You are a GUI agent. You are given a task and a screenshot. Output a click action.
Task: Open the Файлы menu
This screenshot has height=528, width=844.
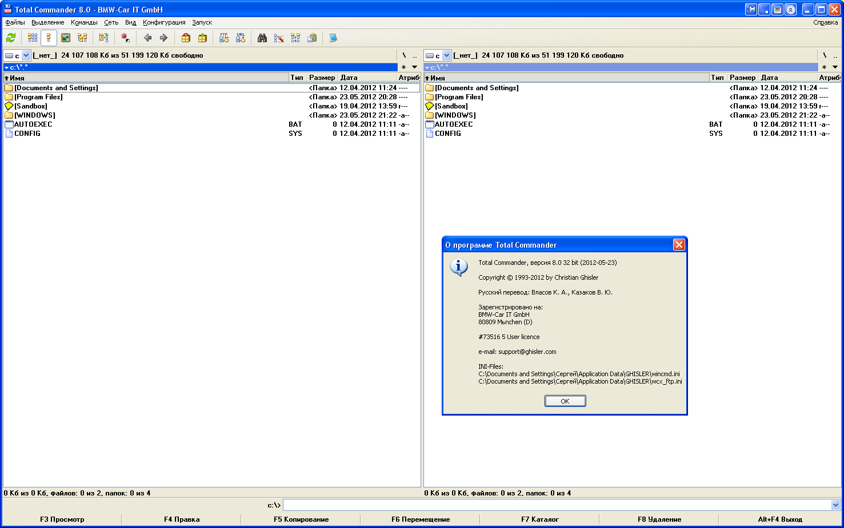point(15,22)
